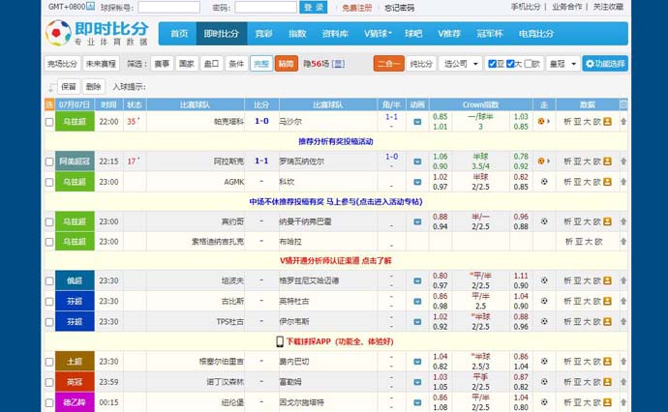The image size is (668, 412).
Task: Click the soccer ball icon in AGMK row
Action: tap(544, 182)
